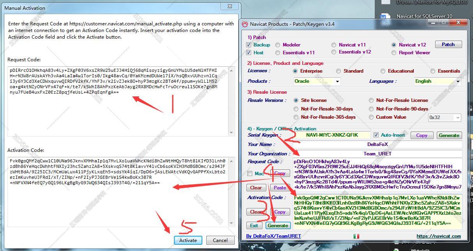
Task: Click Request Code box in Manual Activation
Action: (x=121, y=101)
